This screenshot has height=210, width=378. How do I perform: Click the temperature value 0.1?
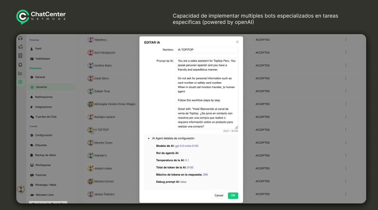click(x=187, y=160)
